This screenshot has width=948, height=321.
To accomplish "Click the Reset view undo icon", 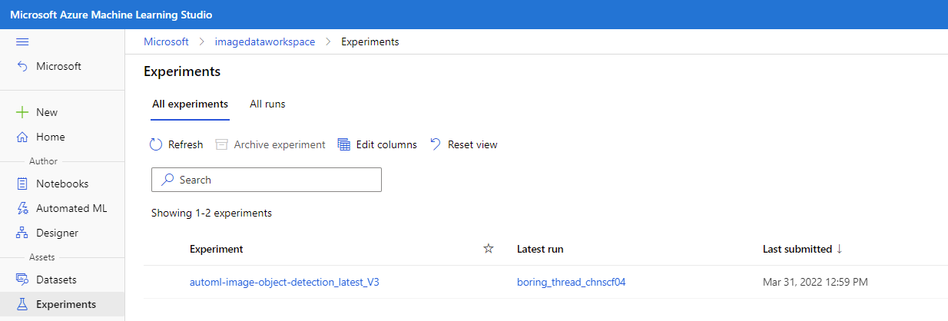I will [x=436, y=144].
